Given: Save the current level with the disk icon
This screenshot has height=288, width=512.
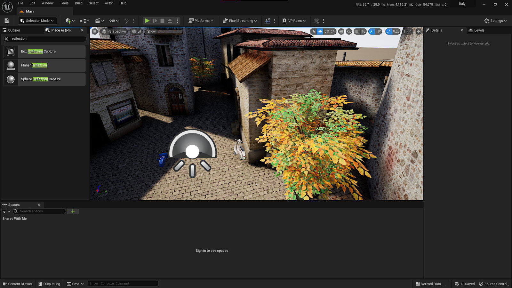Looking at the screenshot, I should coord(7,21).
